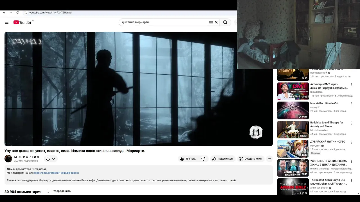Viewport: 360px width, 202px height.
Task: Open notification bell dropdown for channel
Action: click(51, 159)
